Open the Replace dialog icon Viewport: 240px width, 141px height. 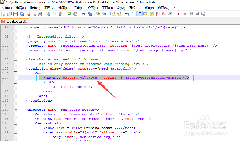90,14
